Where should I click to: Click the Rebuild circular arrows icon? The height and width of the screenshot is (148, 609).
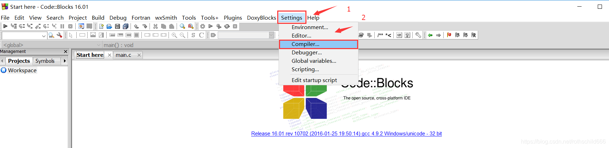click(227, 26)
